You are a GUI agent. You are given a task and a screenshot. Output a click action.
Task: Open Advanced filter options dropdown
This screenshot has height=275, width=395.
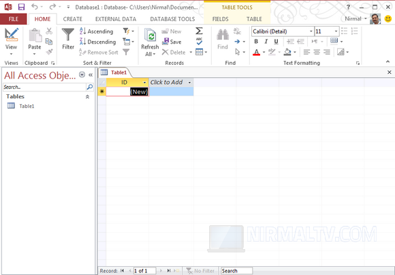(128, 42)
